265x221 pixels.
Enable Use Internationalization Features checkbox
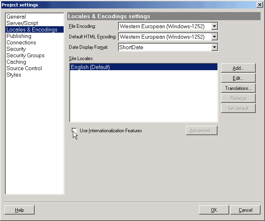pyautogui.click(x=74, y=131)
